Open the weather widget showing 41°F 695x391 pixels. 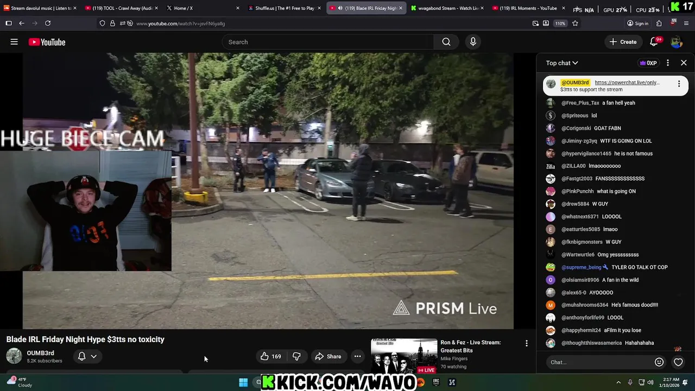pos(19,382)
